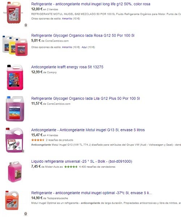Click the pink Krafft Energy jug image
The image size is (181, 218).
coord(15,77)
